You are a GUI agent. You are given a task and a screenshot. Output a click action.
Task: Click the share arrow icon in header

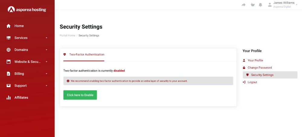(x=244, y=5)
